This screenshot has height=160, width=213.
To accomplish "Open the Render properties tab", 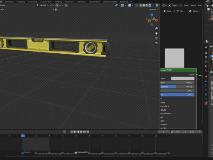I will [x=206, y=53].
